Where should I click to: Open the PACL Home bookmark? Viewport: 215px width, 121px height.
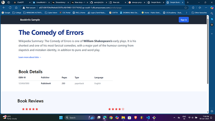click(79, 13)
